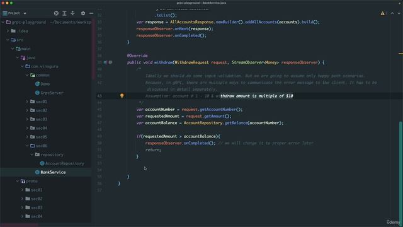Collapse the src folder

point(8,40)
